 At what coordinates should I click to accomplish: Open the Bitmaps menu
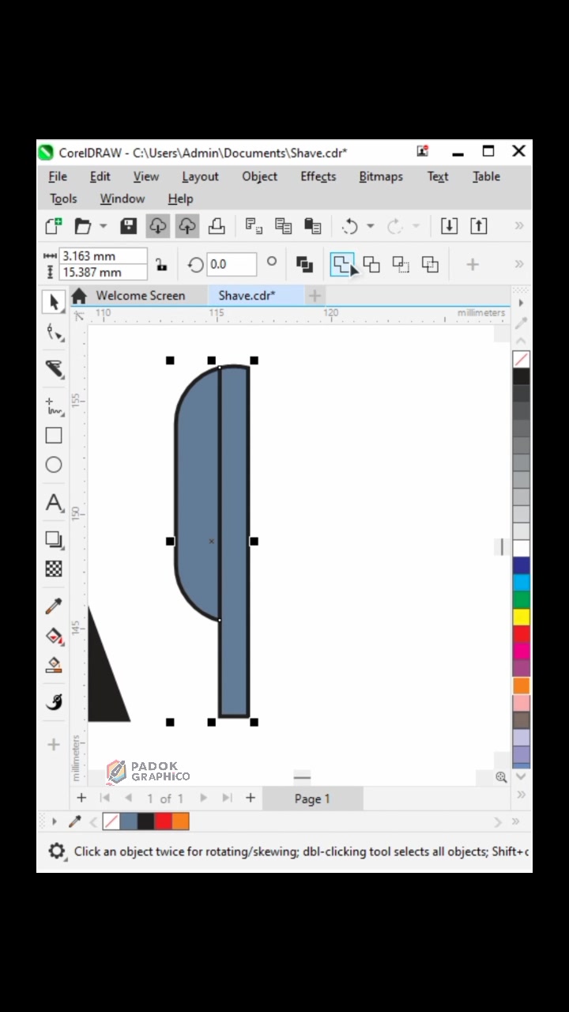coord(381,176)
